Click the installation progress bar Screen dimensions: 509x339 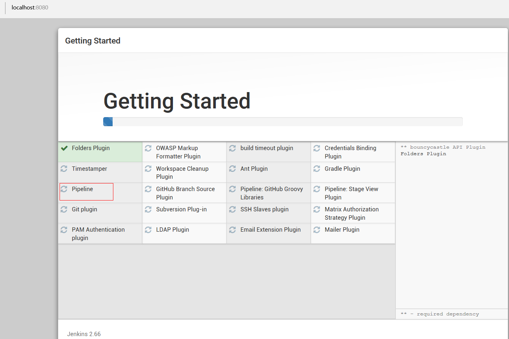(283, 121)
